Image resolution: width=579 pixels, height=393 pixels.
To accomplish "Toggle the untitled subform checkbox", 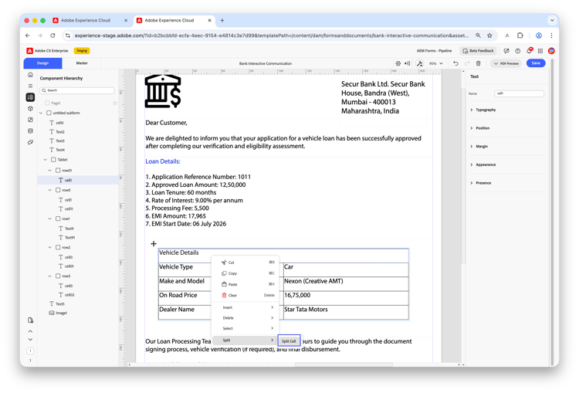I will (x=49, y=113).
